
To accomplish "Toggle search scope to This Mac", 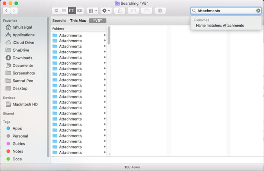I will click(78, 21).
